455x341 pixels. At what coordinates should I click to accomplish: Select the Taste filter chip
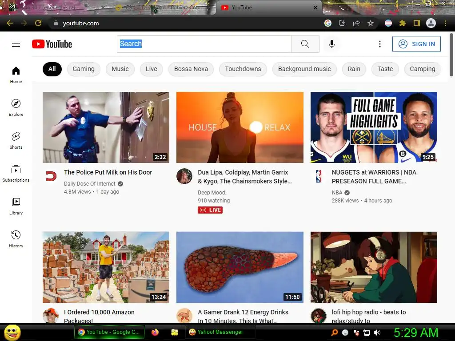[385, 69]
